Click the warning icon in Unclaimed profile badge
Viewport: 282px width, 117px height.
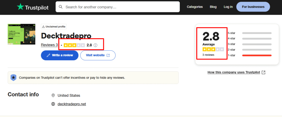click(x=43, y=27)
